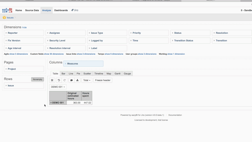Screen dimensions: 252x142
Task: Expand the Resolution interval dimension
Action: 66,48
